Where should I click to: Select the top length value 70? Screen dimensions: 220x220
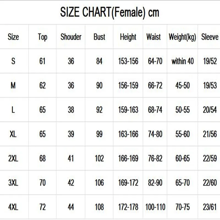42,183
